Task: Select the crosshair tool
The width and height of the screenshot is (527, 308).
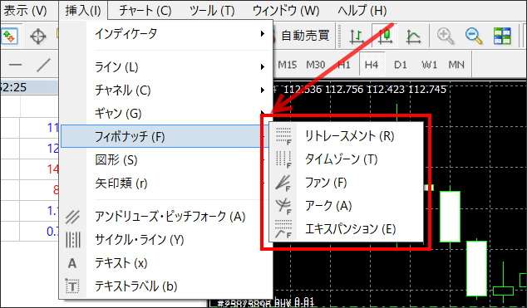Action: click(x=38, y=37)
